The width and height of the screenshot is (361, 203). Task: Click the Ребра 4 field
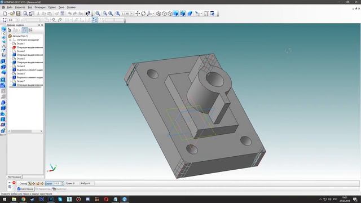pyautogui.click(x=87, y=183)
